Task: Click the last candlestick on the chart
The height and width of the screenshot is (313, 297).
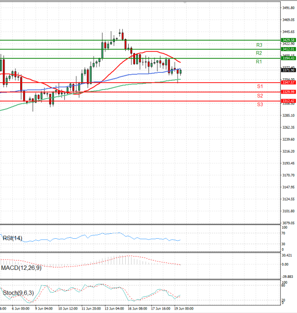Action: point(181,72)
